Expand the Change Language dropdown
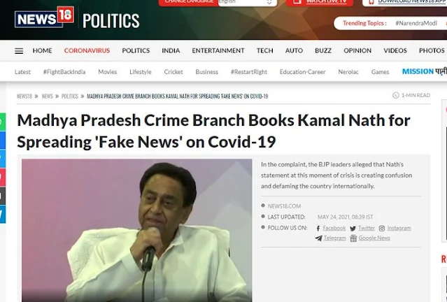This screenshot has height=302, width=447. 248,2
